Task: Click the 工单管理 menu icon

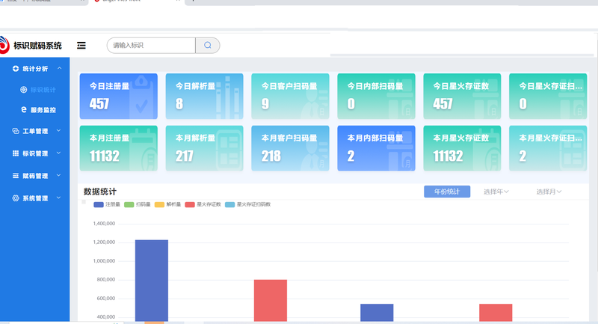Action: pos(16,131)
